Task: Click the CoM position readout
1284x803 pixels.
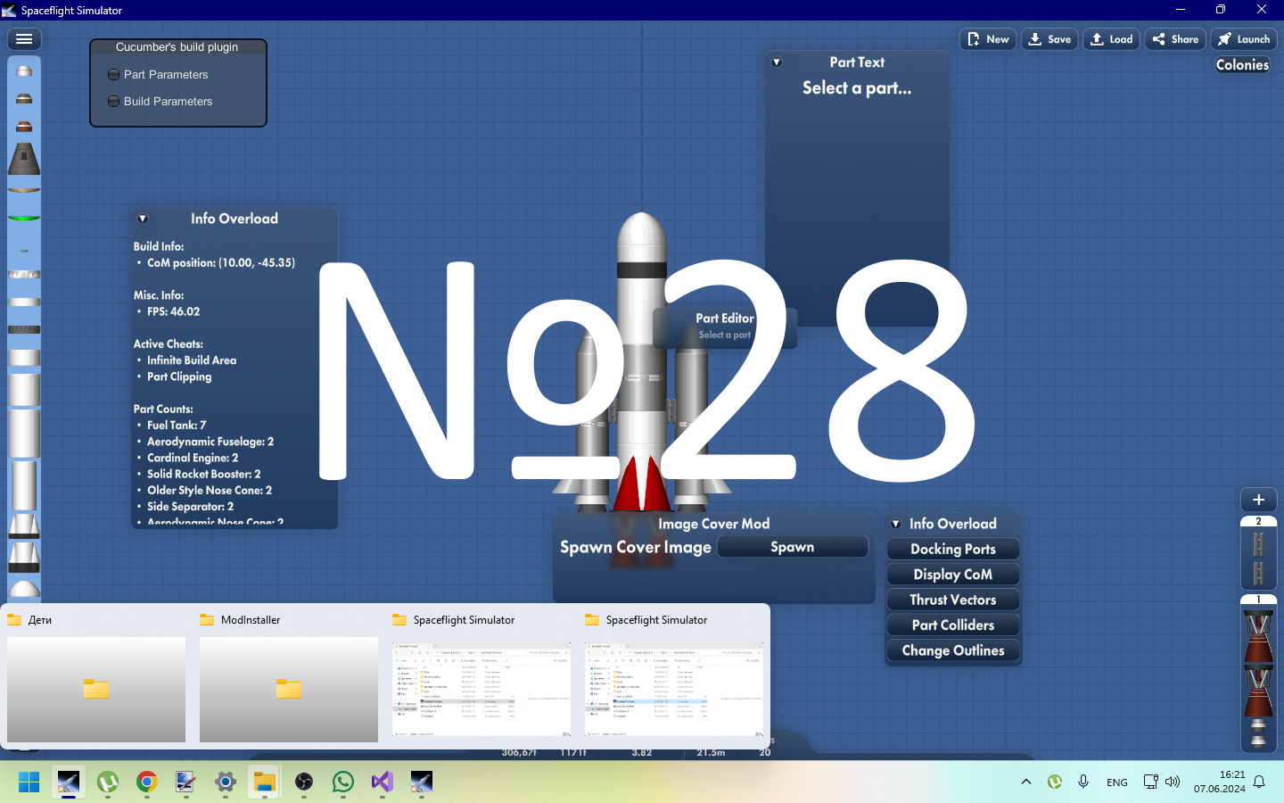Action: (x=221, y=263)
